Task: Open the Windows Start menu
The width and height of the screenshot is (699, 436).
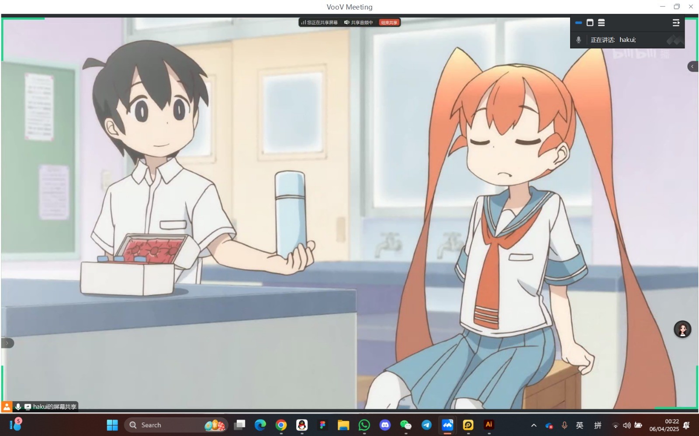Action: pyautogui.click(x=112, y=425)
